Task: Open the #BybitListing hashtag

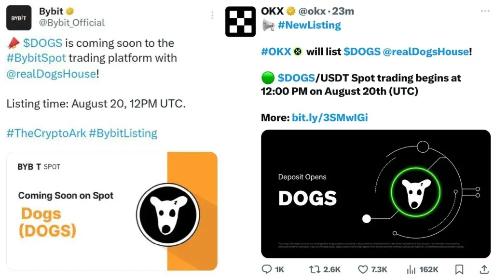Action: (x=123, y=133)
